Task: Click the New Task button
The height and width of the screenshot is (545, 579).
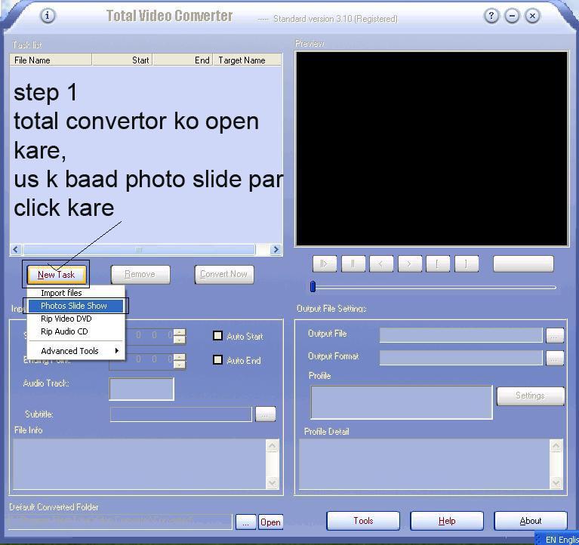Action: (x=57, y=275)
